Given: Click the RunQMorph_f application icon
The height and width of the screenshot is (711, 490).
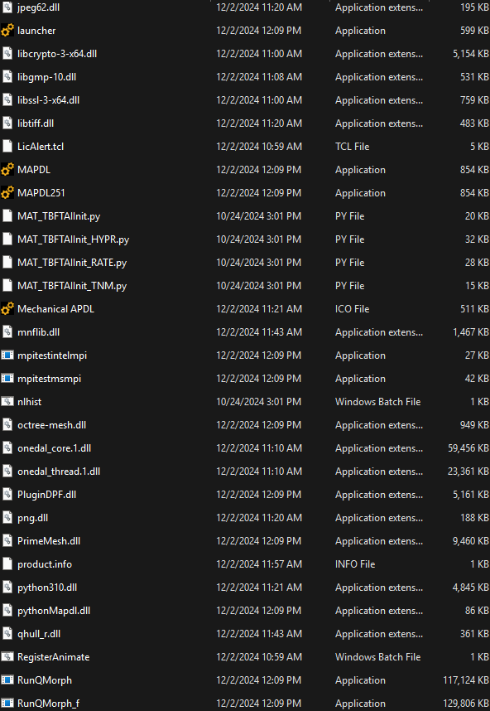Looking at the screenshot, I should pyautogui.click(x=7, y=703).
